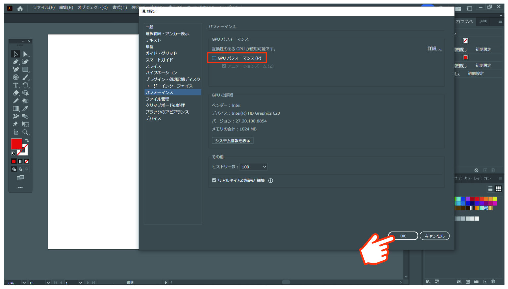
Task: Select the Selection tool
Action: pos(15,54)
